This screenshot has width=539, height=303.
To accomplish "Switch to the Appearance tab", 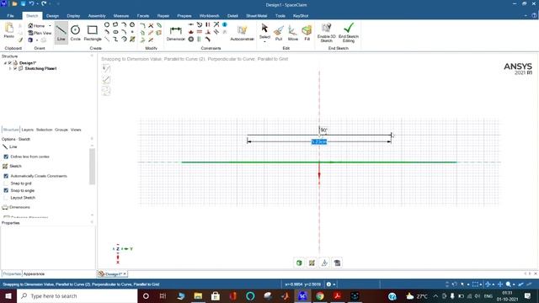I will tap(34, 274).
